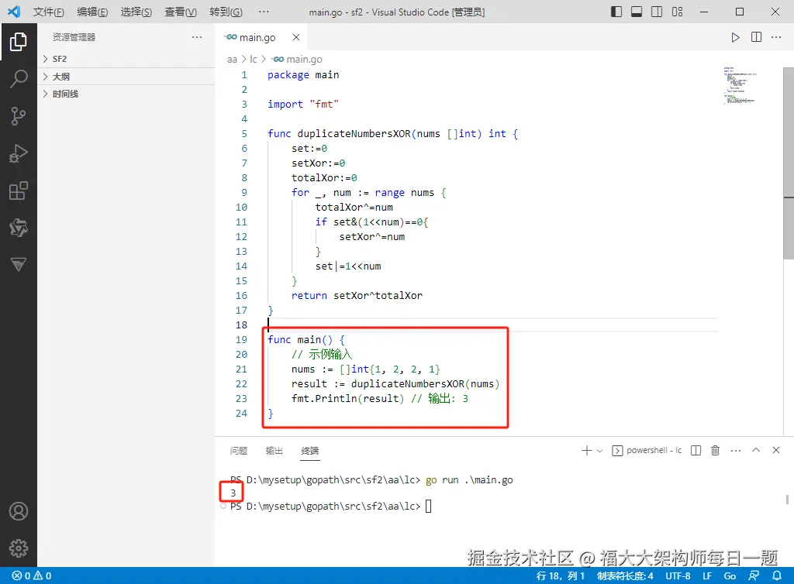Viewport: 794px width, 584px height.
Task: Open Source Control view
Action: 19,116
